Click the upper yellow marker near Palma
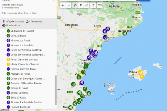The image size is (167, 111). tap(141, 72)
